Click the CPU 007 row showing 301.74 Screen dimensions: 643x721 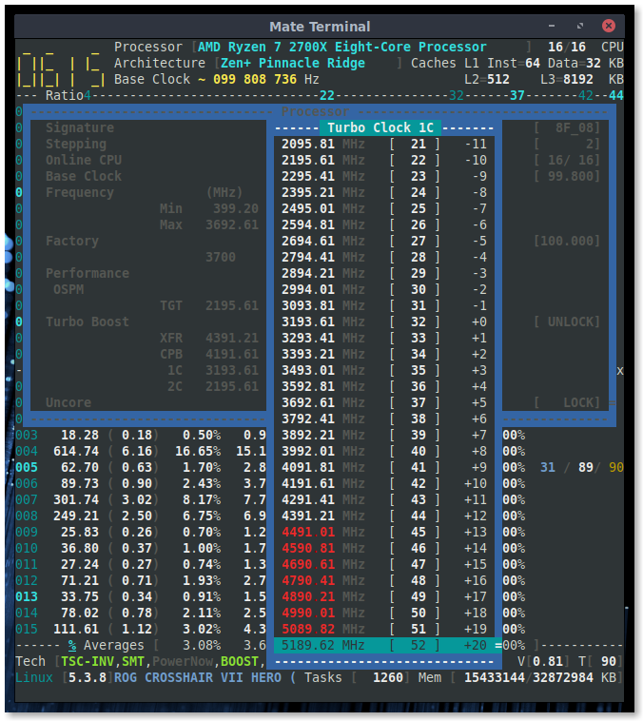[141, 499]
